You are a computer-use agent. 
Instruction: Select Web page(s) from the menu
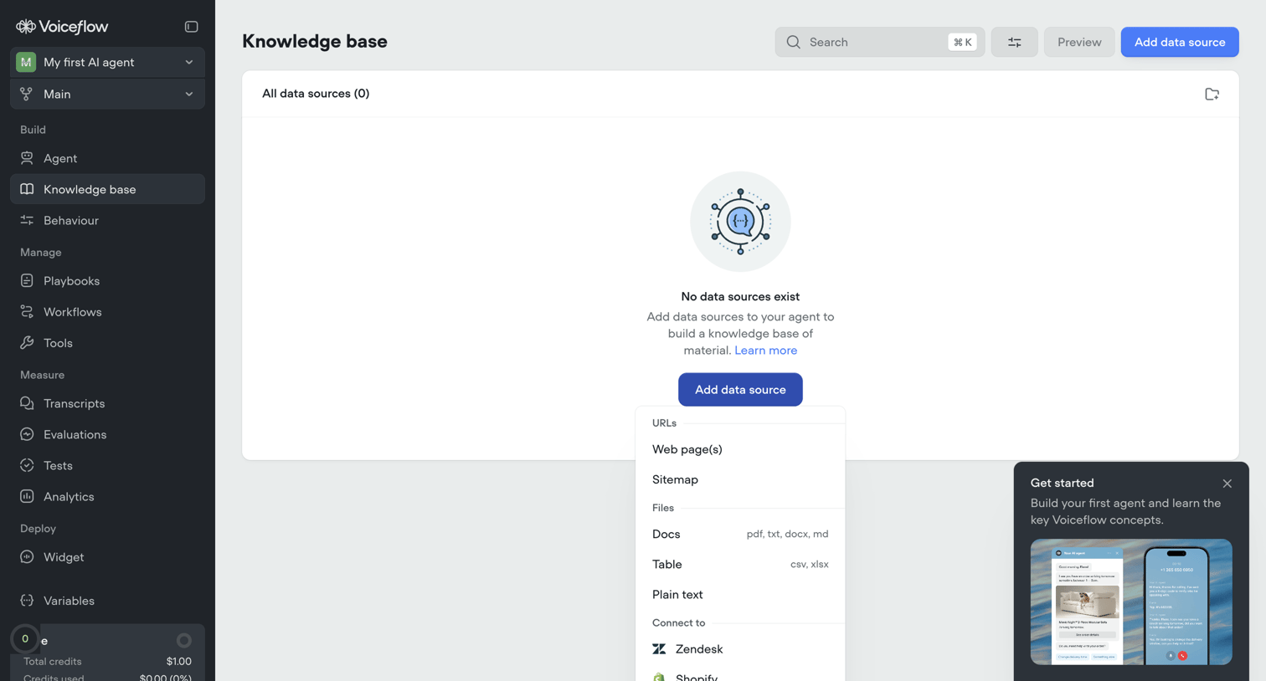pos(740,449)
